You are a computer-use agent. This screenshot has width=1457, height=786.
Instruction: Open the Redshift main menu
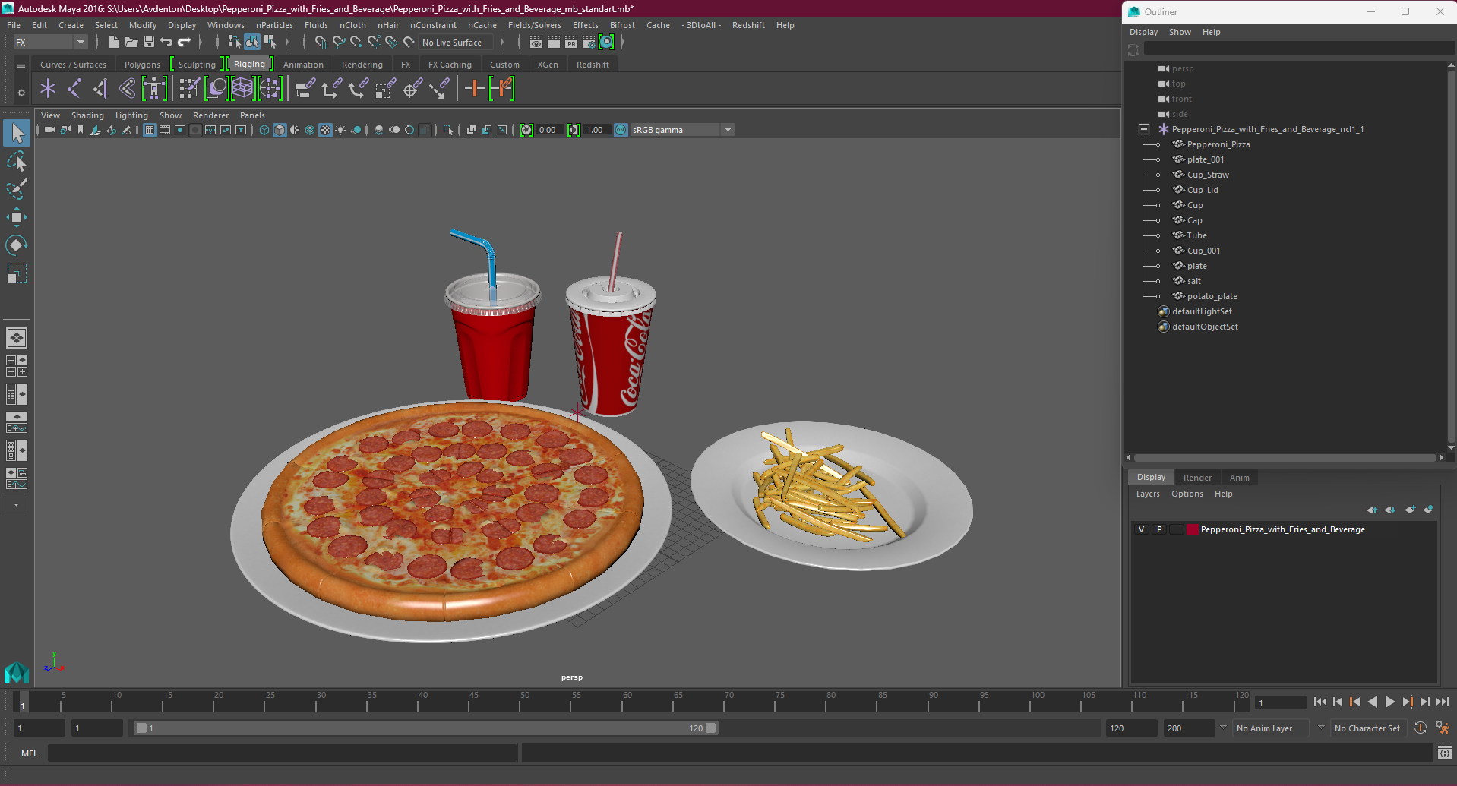(x=748, y=25)
